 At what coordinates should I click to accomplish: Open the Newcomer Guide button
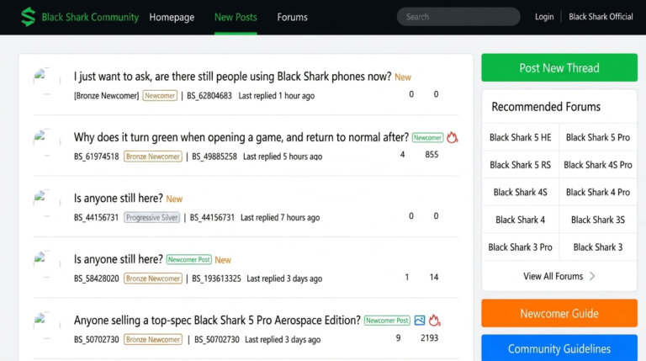[559, 313]
